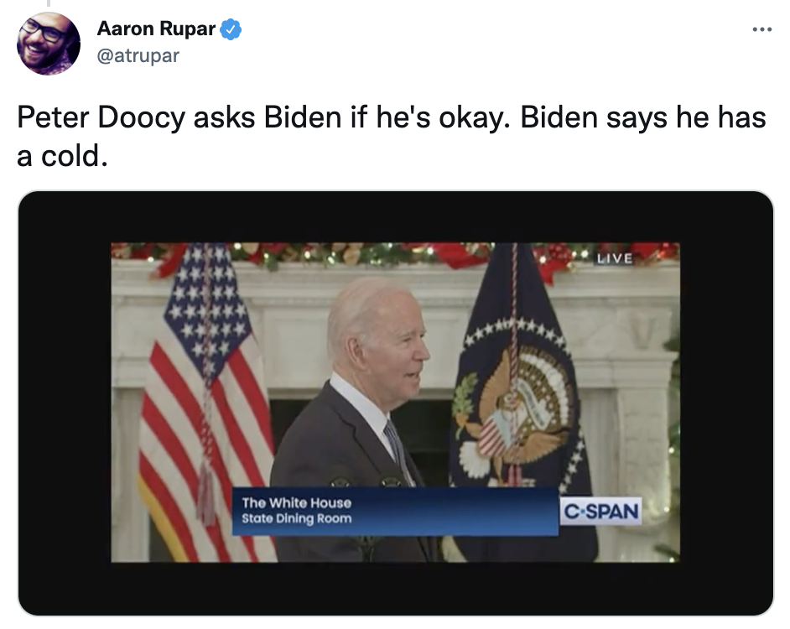Open the tweet's more options menu

tap(761, 29)
